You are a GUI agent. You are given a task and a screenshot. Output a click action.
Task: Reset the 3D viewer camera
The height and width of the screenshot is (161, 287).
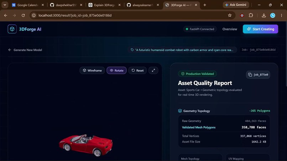tap(137, 70)
